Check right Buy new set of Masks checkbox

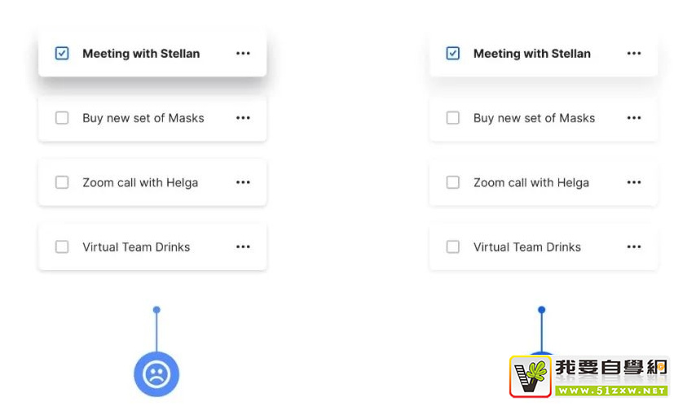click(x=453, y=118)
